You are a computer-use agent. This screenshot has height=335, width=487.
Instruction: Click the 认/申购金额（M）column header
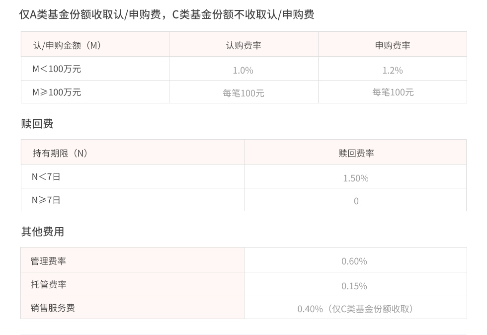pos(67,45)
